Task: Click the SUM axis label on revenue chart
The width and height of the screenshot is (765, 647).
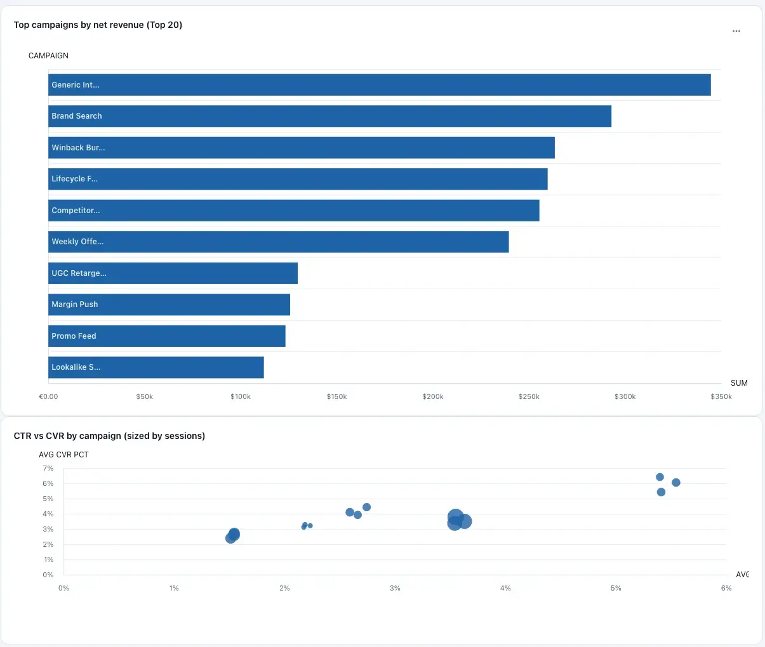Action: [739, 382]
